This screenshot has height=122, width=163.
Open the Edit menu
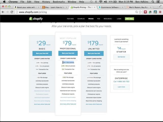(x=29, y=2)
